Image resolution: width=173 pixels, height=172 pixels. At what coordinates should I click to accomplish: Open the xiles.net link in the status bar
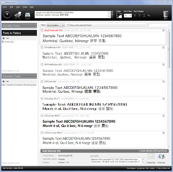163,168
